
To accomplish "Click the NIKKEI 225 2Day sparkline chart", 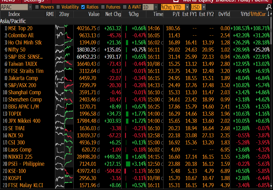I will coord(64,157).
